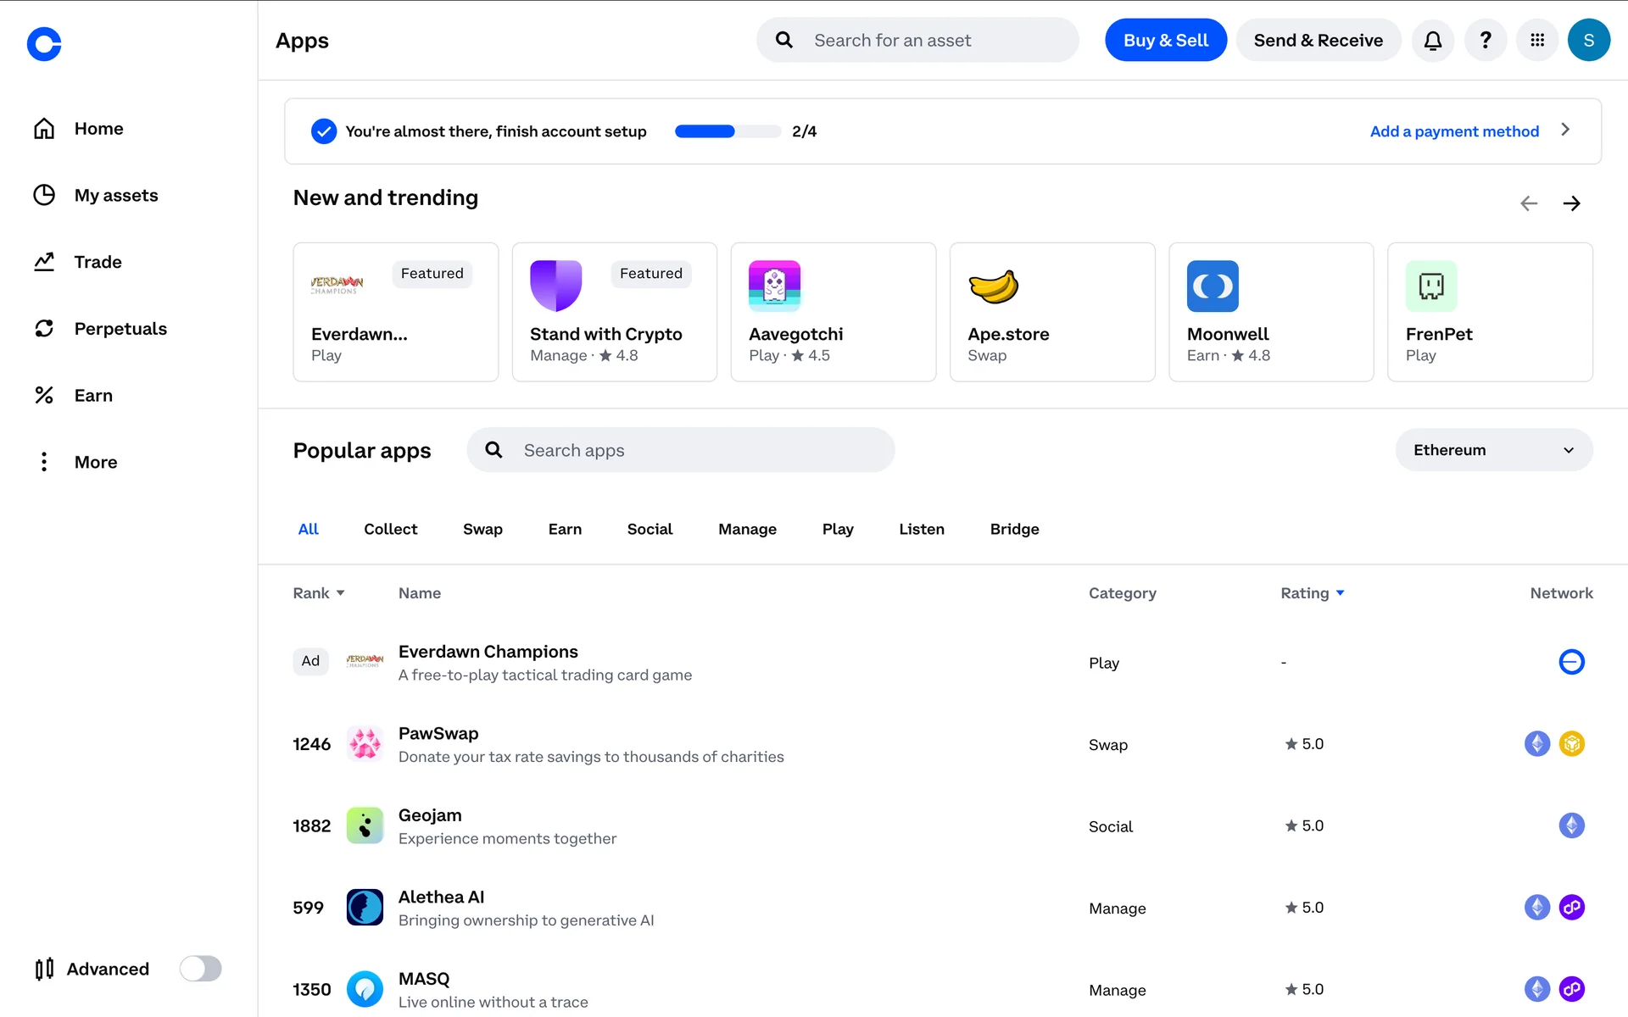Toggle the Advanced mode switch

pos(201,968)
